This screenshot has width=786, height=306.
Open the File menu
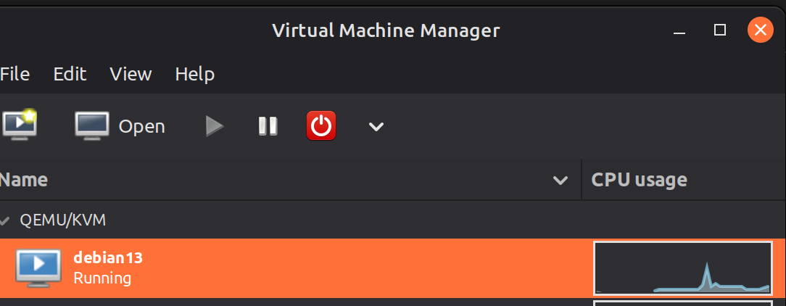pos(15,74)
